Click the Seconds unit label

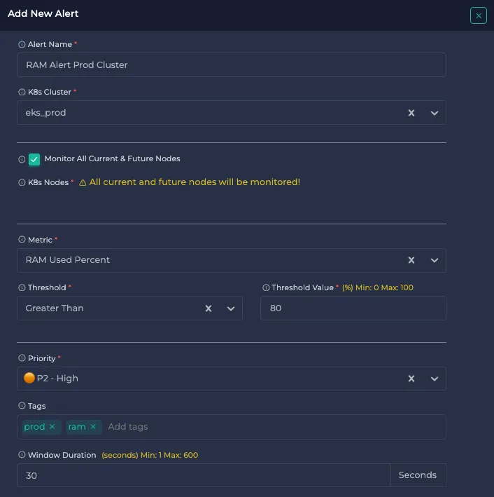click(418, 475)
